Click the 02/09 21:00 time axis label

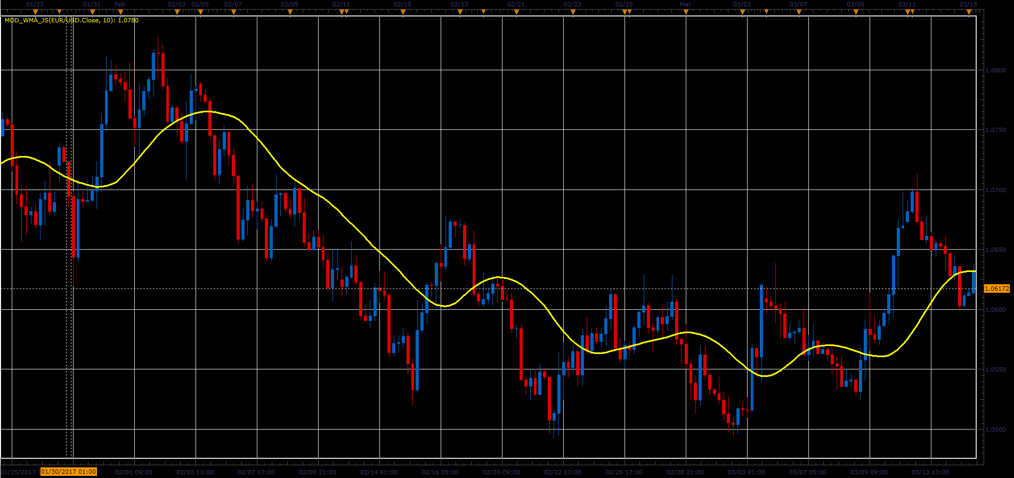[x=318, y=472]
